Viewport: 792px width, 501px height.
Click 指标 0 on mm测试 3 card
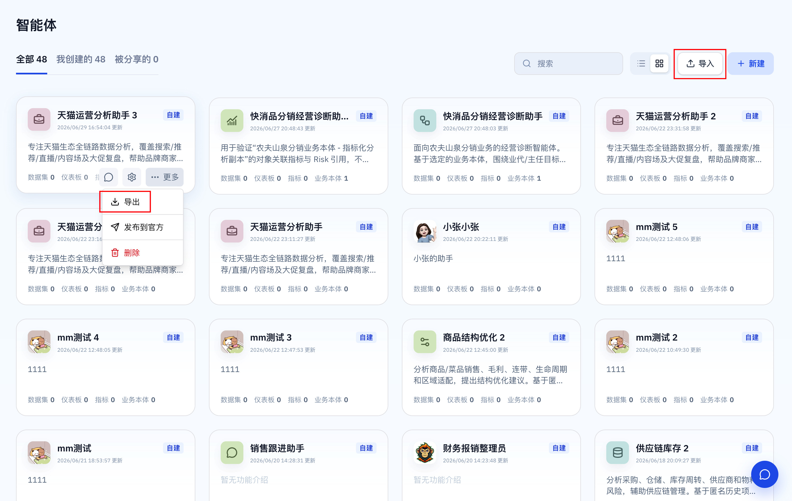[298, 400]
